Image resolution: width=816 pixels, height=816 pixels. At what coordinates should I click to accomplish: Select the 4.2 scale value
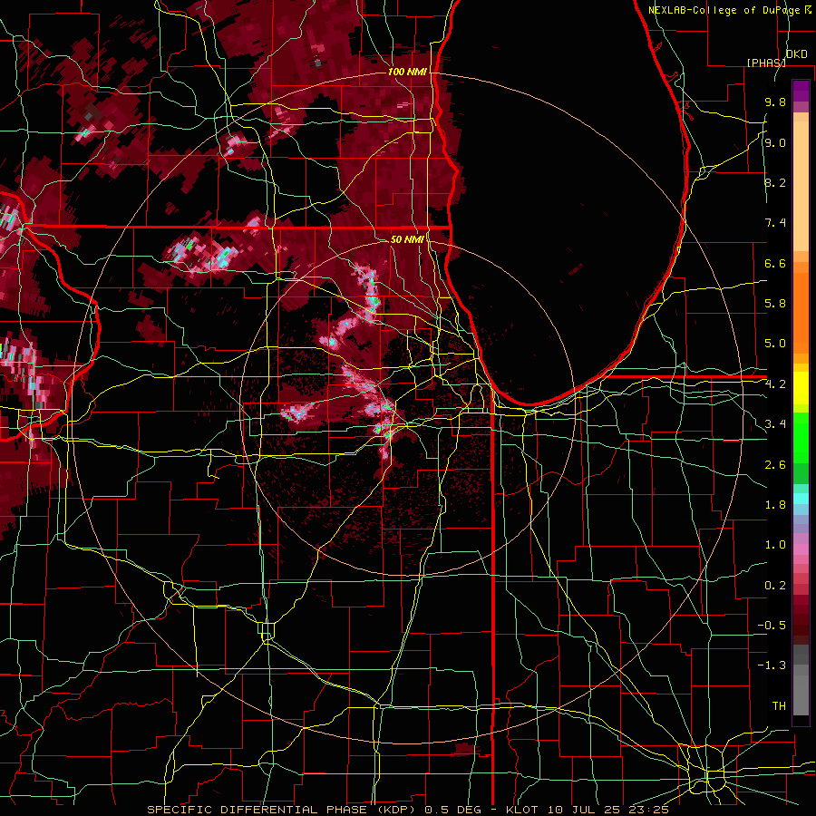[x=775, y=384]
